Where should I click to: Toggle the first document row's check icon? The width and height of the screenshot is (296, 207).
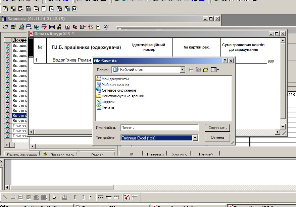click(x=8, y=45)
